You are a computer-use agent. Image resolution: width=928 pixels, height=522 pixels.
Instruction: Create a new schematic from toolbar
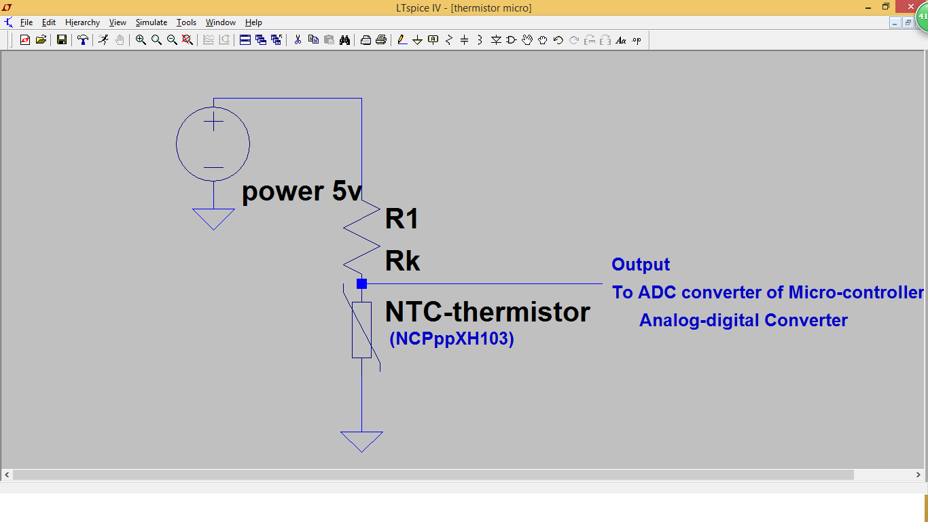pos(25,40)
